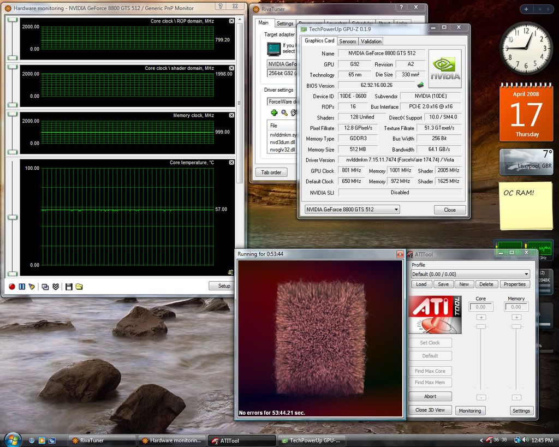Click the magnifier icon under Driver settings

(284, 112)
